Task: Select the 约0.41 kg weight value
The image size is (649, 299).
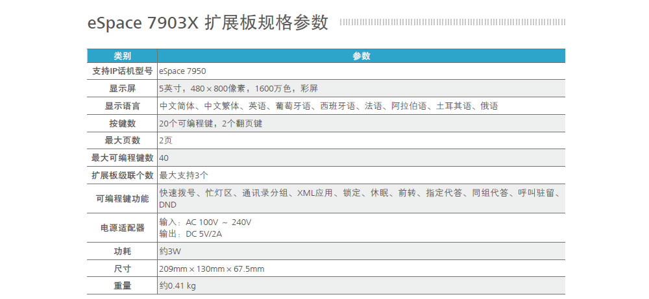Action: point(177,285)
